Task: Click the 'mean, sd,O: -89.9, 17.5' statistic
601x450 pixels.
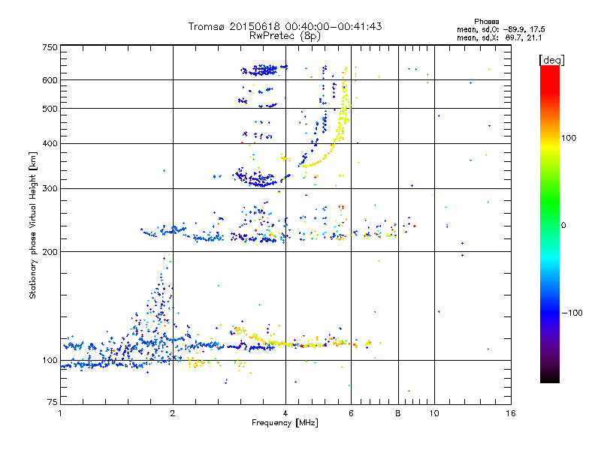Action: 500,29
